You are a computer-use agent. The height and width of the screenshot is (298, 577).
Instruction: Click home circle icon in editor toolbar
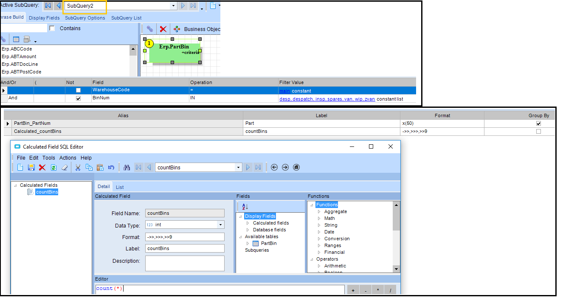tap(296, 167)
